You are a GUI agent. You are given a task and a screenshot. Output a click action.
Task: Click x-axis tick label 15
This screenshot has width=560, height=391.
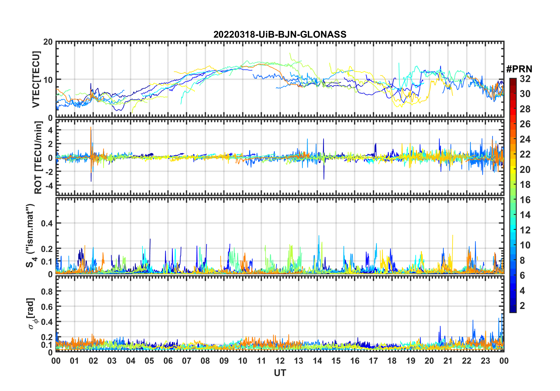[336, 361]
